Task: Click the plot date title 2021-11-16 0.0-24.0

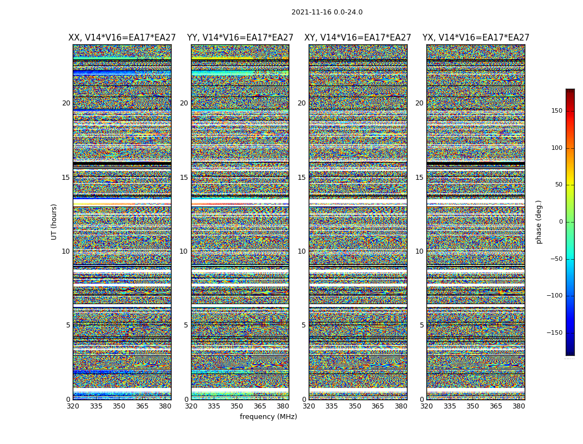Action: 327,12
